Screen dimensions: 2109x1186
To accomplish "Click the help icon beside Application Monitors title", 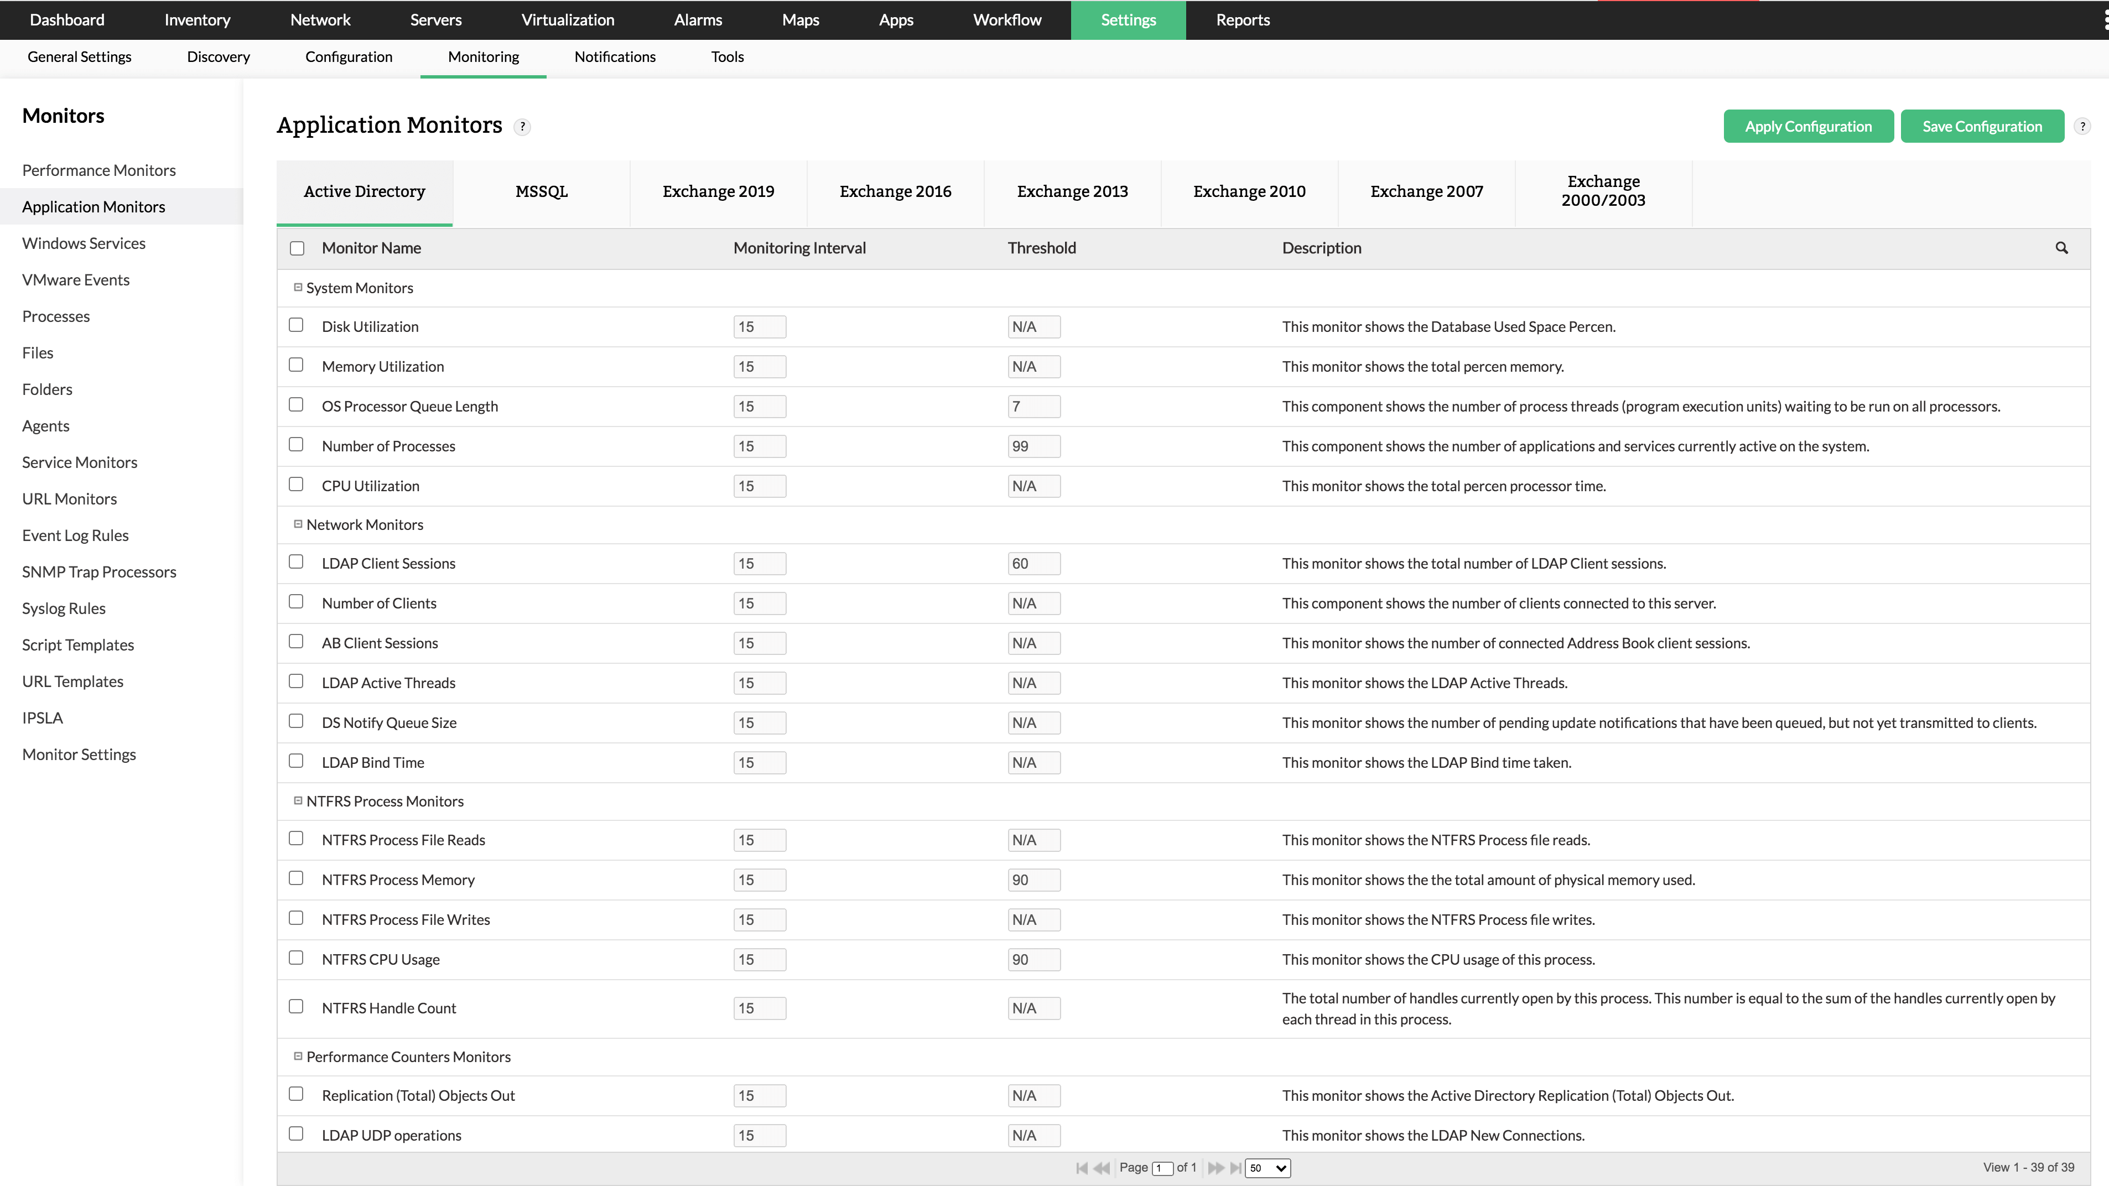I will click(522, 127).
